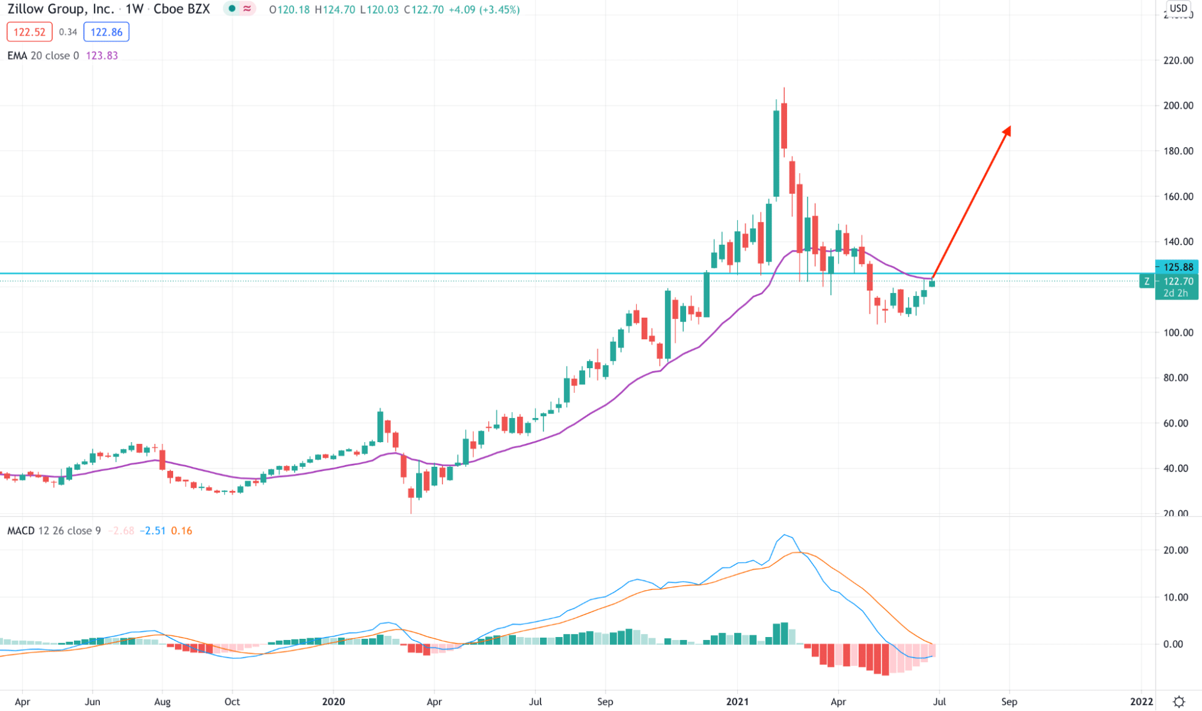Open chart settings gear icon
The image size is (1202, 711).
point(1179,701)
